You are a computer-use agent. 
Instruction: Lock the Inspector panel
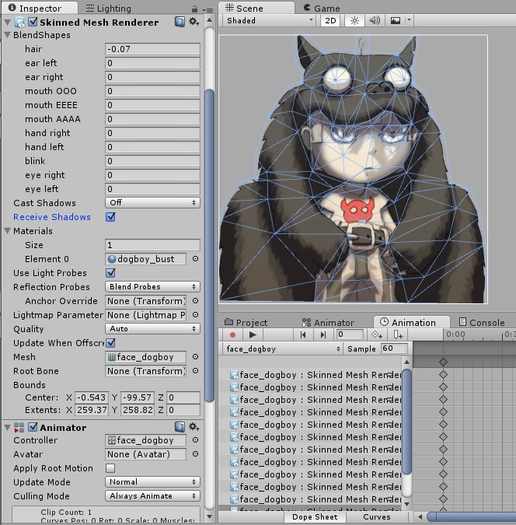click(195, 9)
